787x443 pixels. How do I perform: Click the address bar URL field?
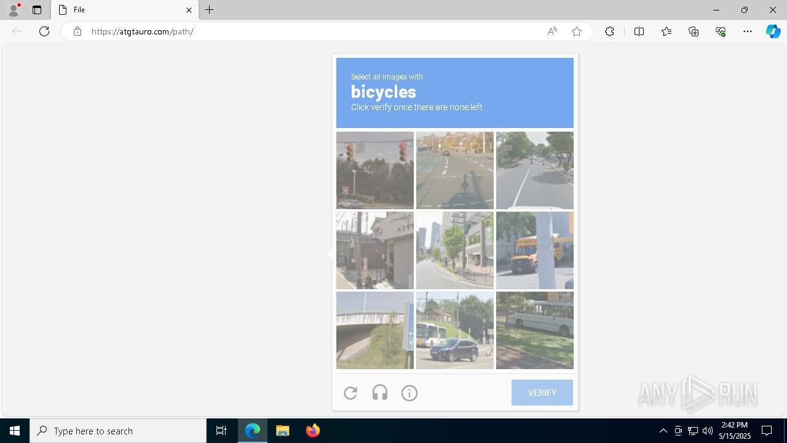[314, 31]
